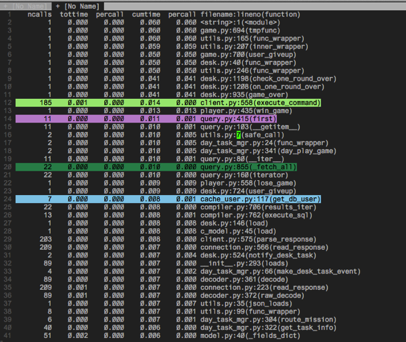Click the model.py:40(_fields_dict) entry

(250, 336)
